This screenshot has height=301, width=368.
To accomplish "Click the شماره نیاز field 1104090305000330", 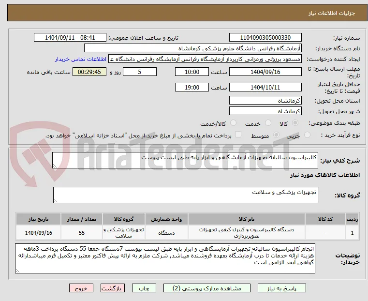I will point(265,38).
